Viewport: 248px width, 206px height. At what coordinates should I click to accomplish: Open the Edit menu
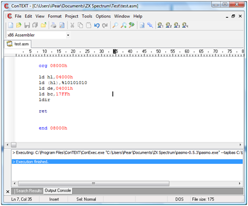pos(28,16)
